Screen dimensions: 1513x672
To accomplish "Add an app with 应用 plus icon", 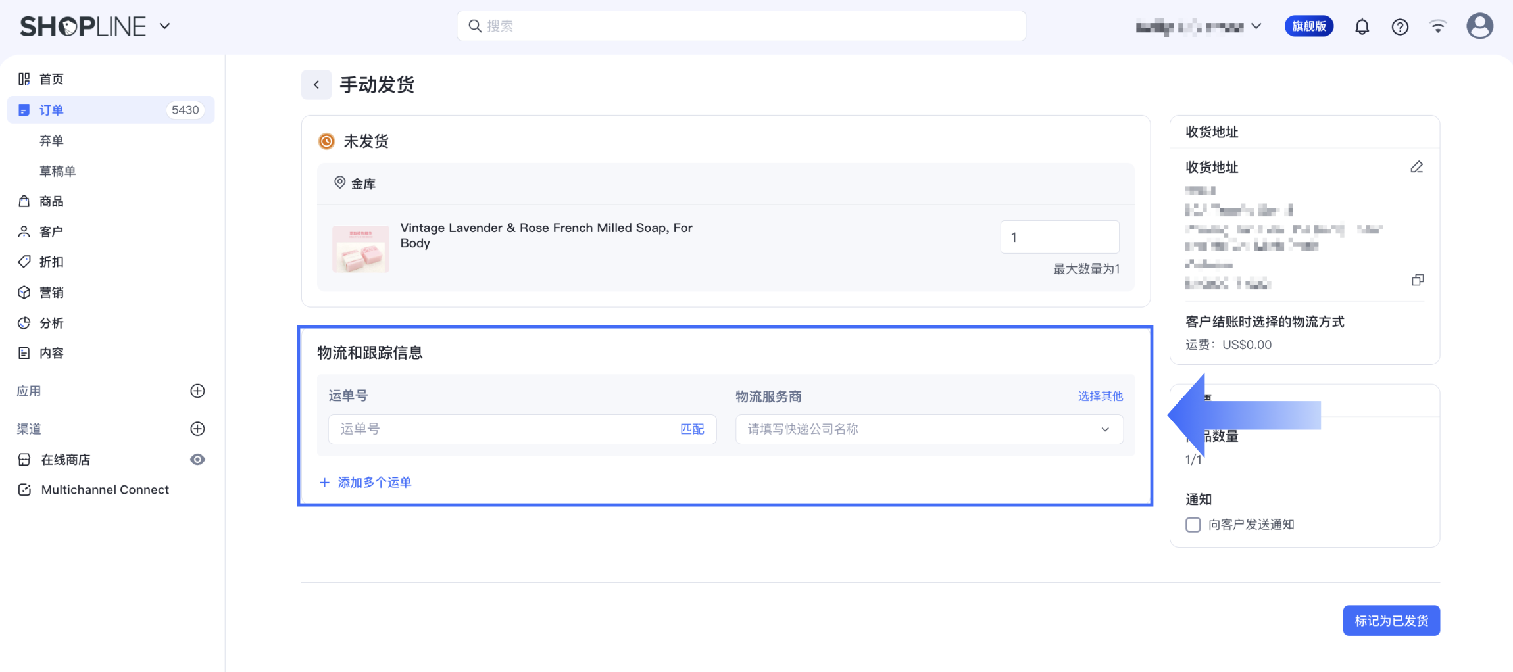I will (x=197, y=391).
